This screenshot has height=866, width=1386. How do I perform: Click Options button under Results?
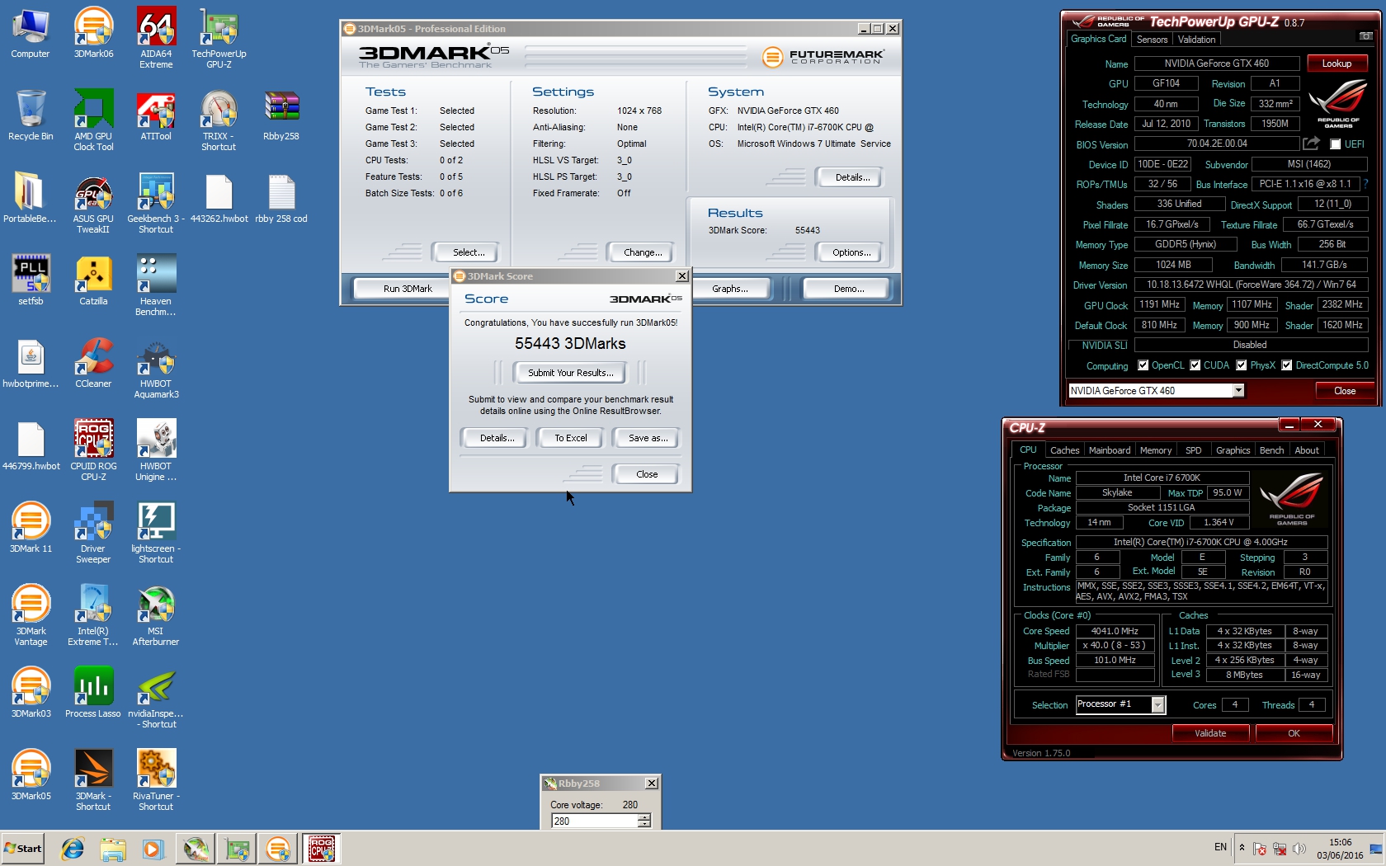tap(850, 252)
